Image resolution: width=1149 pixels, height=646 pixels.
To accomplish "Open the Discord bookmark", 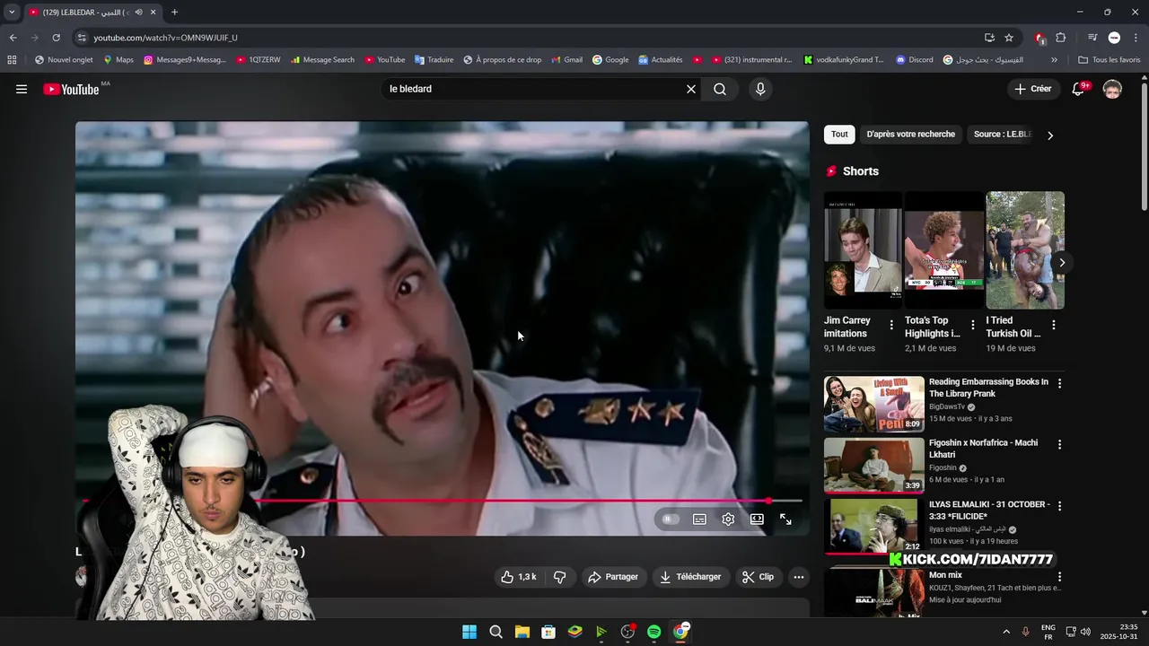I will pyautogui.click(x=914, y=60).
